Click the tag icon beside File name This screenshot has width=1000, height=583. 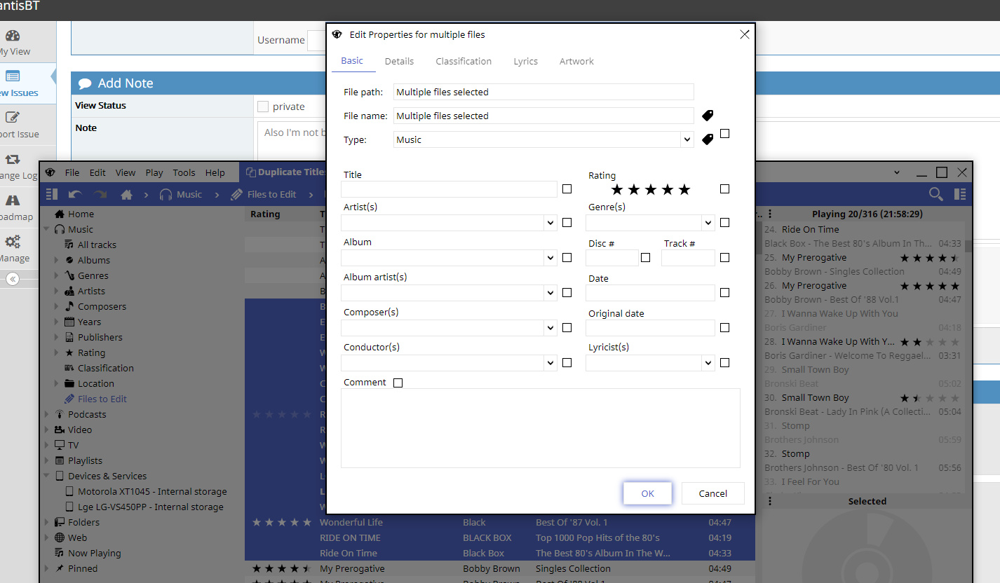(708, 116)
